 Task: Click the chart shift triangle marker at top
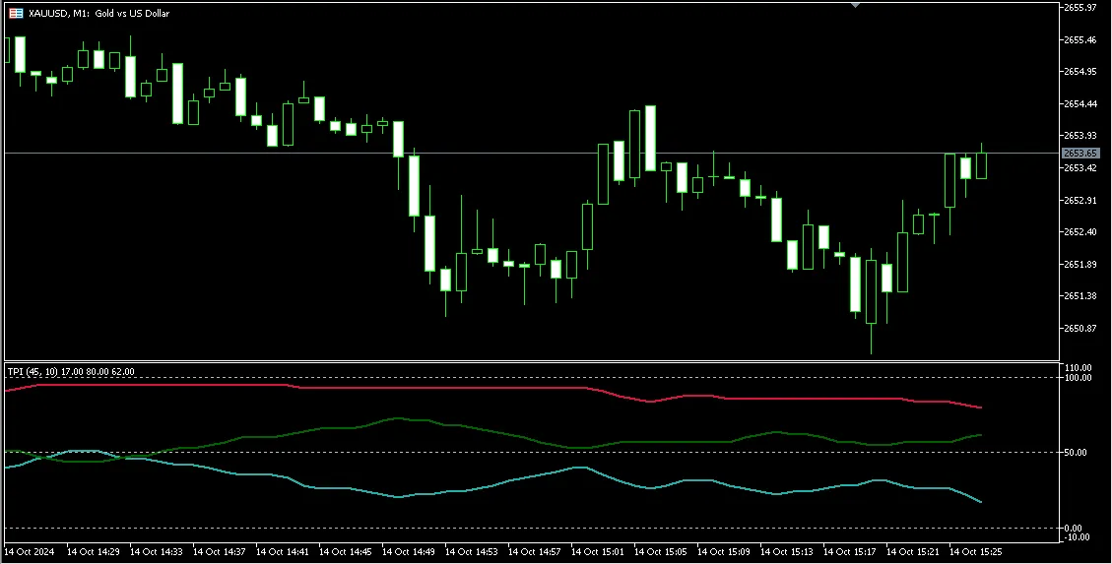coord(856,5)
